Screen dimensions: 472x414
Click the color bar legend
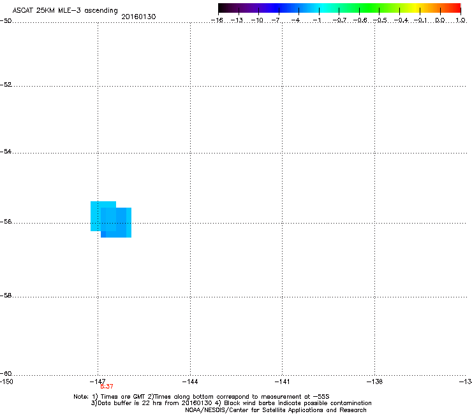tap(339, 8)
